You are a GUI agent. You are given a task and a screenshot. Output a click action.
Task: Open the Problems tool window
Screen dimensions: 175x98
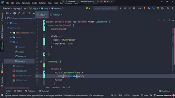coord(30,91)
